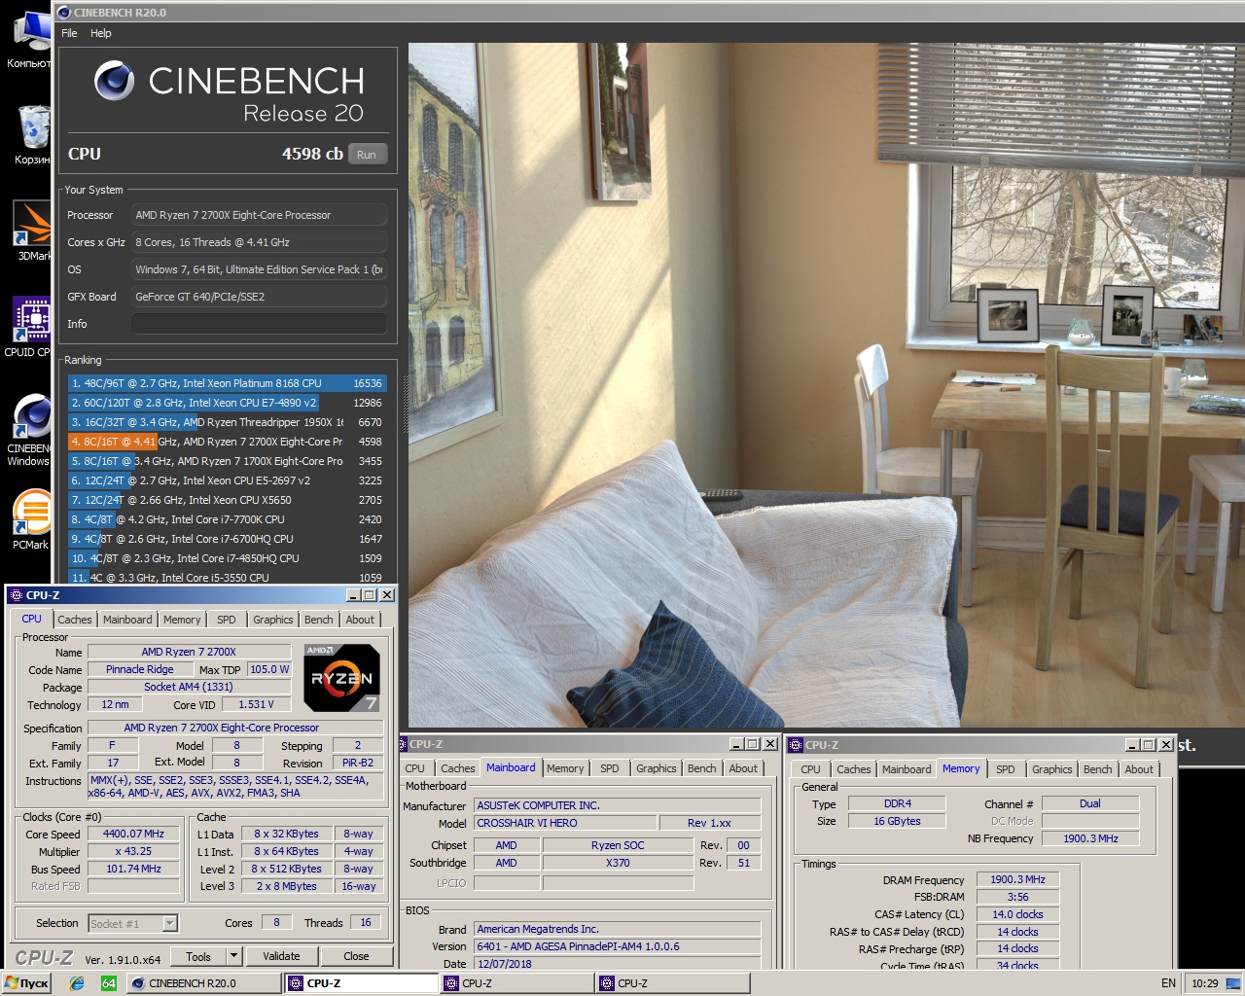
Task: Select the second CPU-Z taskbar button
Action: coord(516,983)
